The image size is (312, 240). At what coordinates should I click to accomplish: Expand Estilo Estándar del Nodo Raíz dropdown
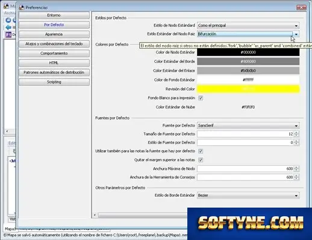tap(248, 34)
